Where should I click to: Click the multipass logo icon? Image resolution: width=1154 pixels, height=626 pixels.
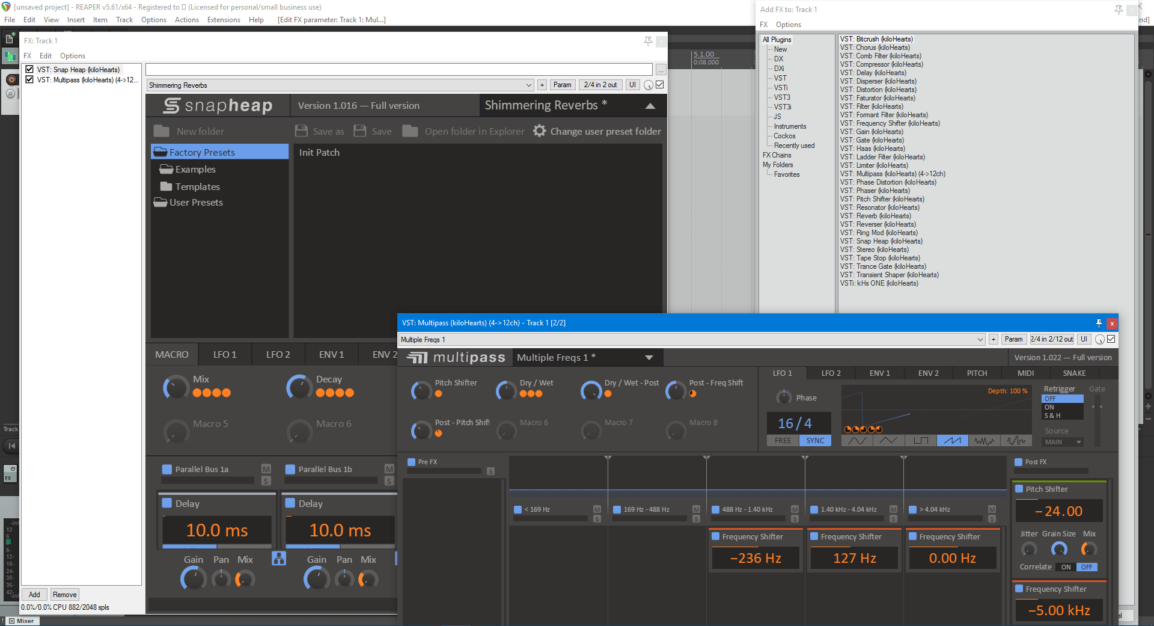[417, 358]
